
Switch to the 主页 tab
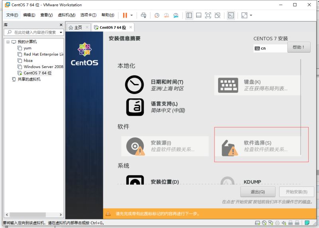pyautogui.click(x=75, y=27)
